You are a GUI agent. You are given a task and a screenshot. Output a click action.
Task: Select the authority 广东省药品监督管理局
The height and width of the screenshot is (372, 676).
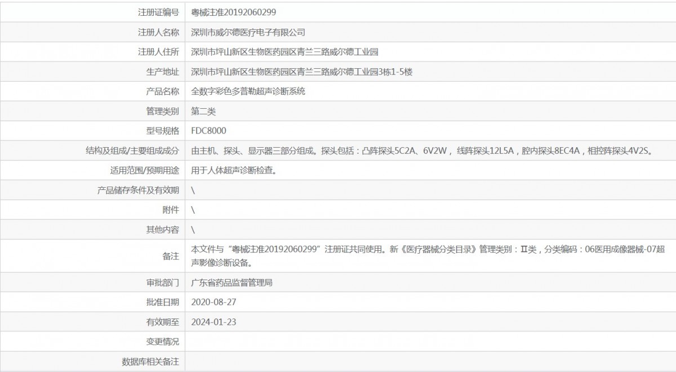tap(232, 282)
